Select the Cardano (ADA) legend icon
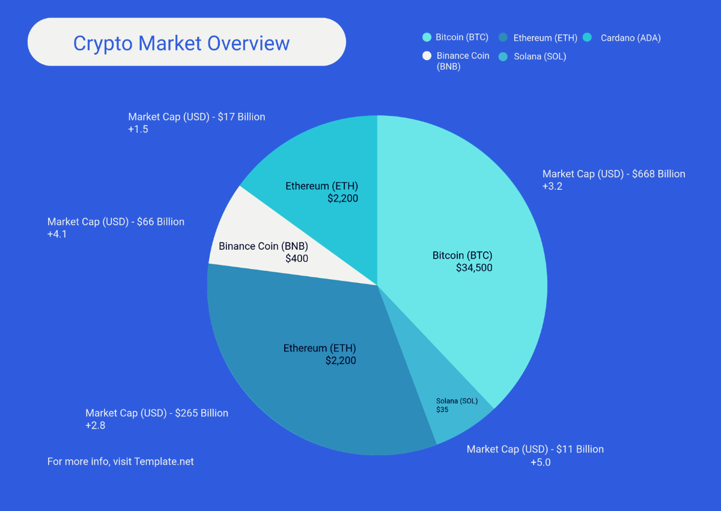This screenshot has height=511, width=721. pos(586,37)
